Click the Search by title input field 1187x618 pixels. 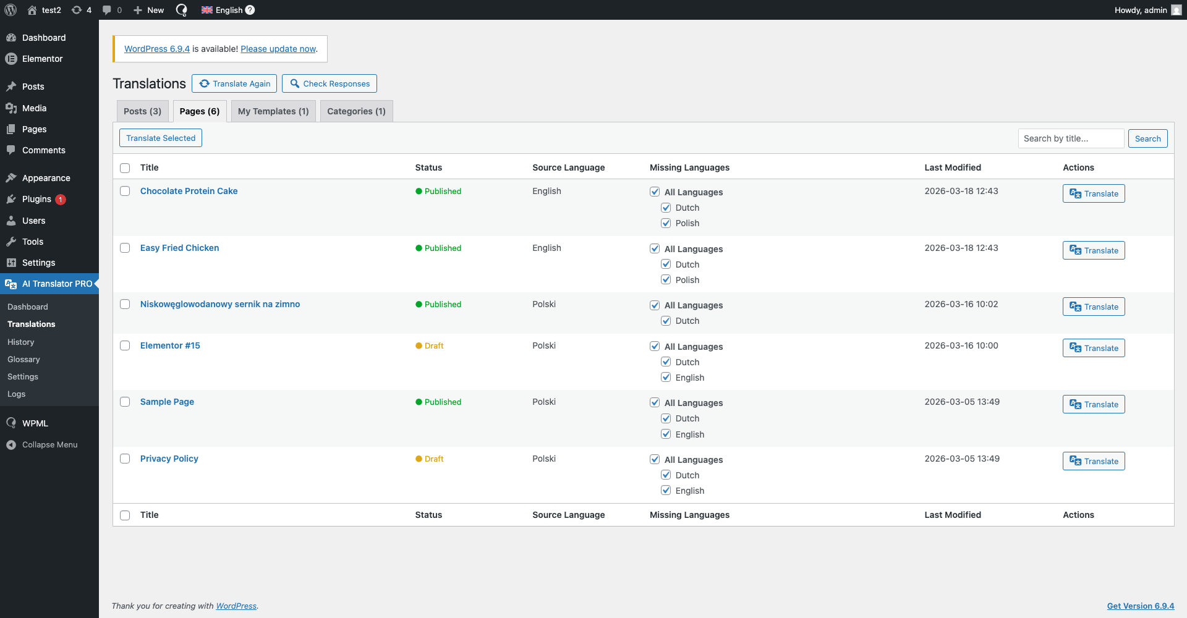pos(1070,138)
